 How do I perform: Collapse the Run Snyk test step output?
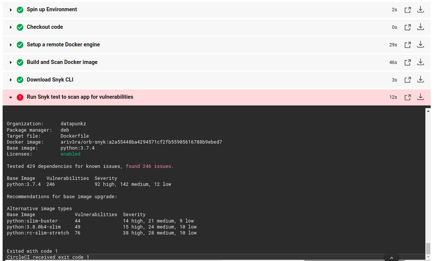pyautogui.click(x=10, y=97)
